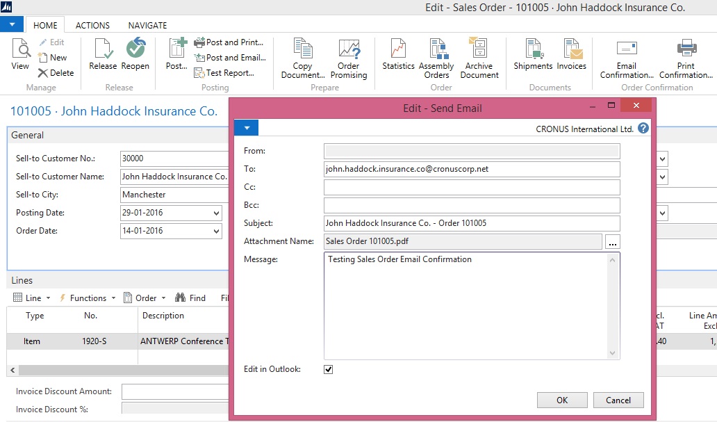The image size is (717, 422).
Task: Open the NAVIGATE tab
Action: (x=147, y=25)
